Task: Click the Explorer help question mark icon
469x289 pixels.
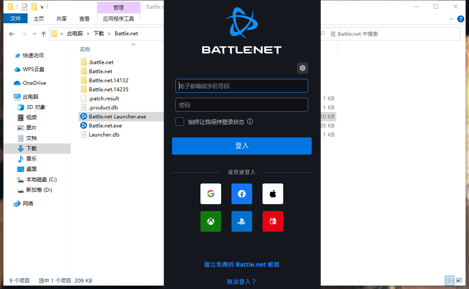Action: 461,19
